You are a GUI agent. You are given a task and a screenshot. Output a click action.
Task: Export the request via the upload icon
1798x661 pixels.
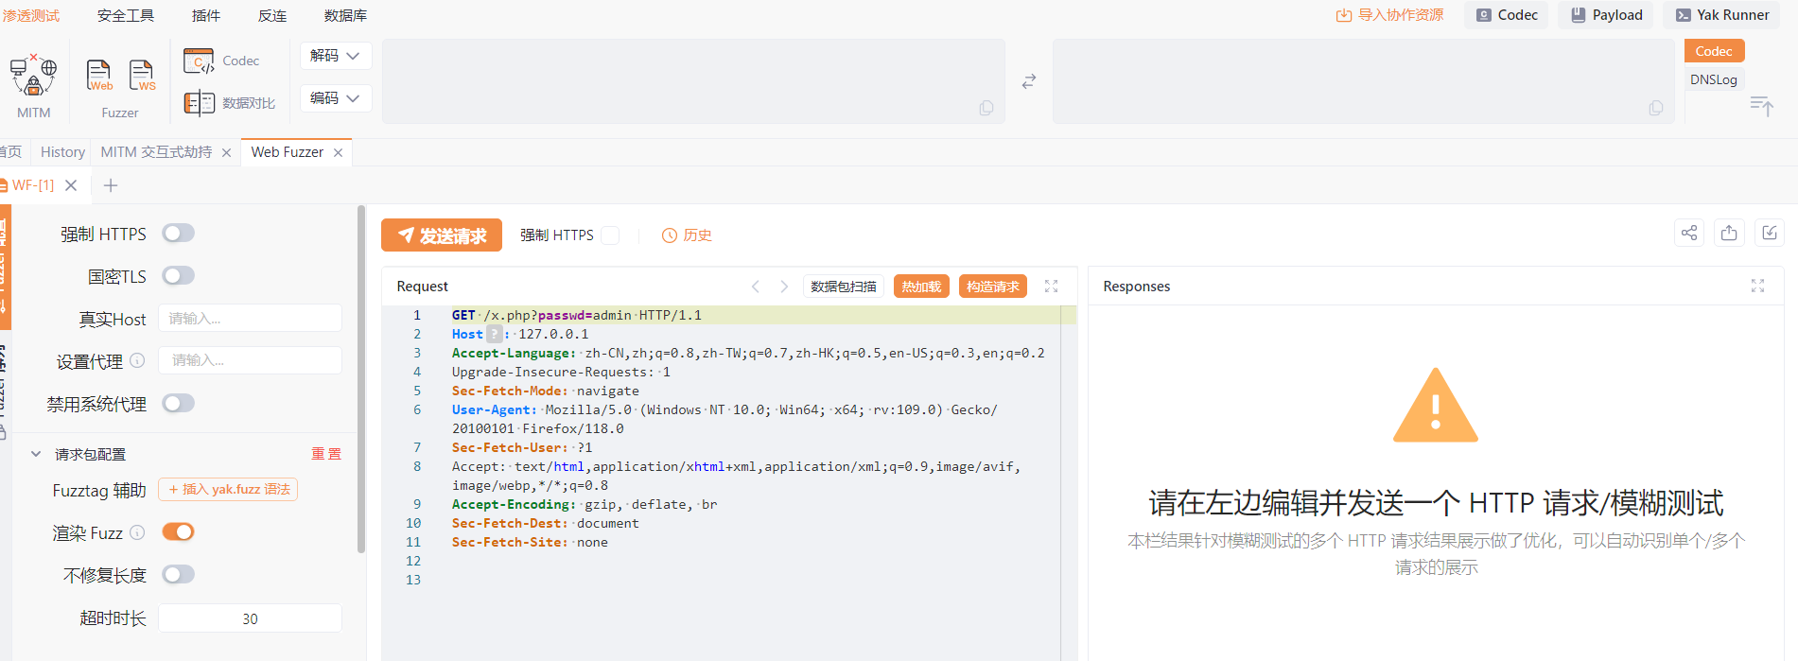click(1729, 233)
